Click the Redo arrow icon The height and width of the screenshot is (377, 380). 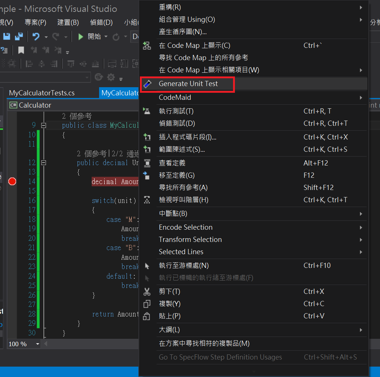click(x=56, y=37)
